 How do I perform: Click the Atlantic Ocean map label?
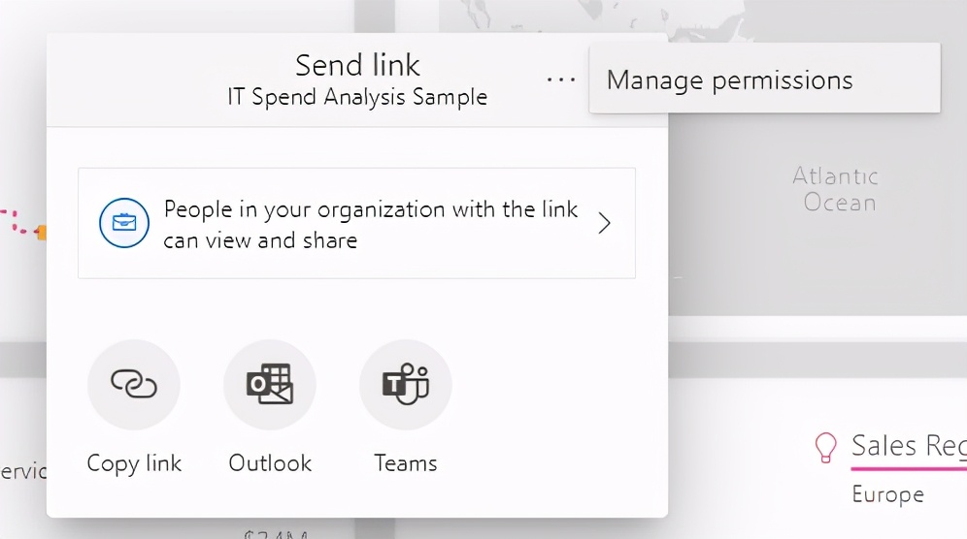tap(835, 189)
